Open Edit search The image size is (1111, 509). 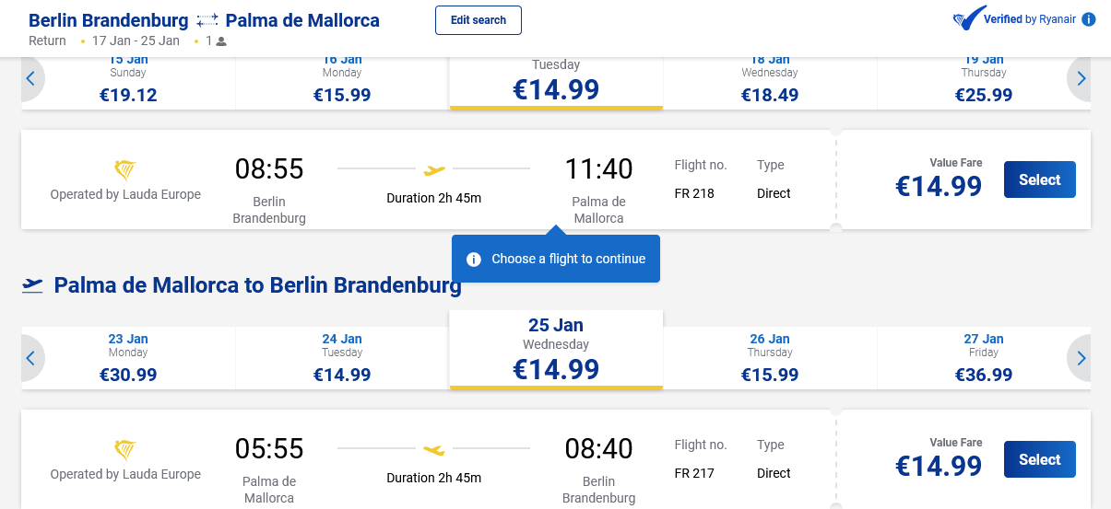(478, 20)
